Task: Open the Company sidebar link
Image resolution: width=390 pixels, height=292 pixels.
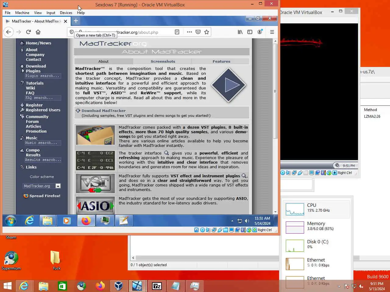Action: (35, 54)
